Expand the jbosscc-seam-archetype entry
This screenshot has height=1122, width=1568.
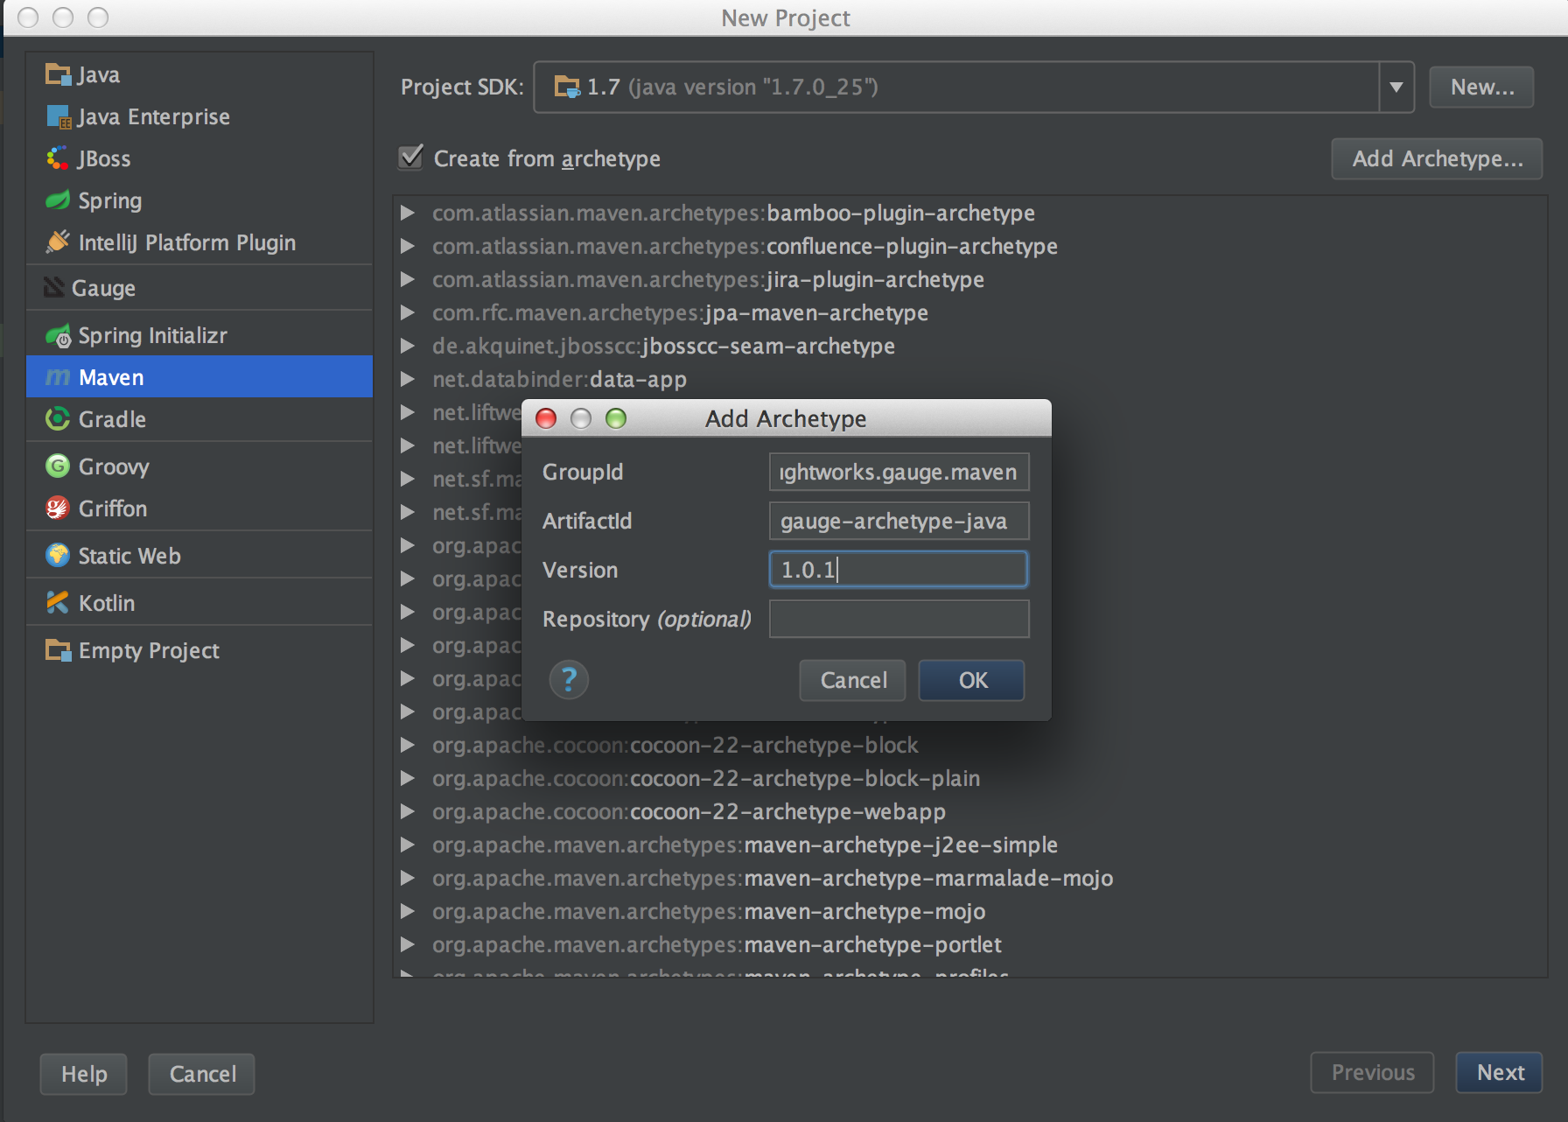[x=407, y=346]
